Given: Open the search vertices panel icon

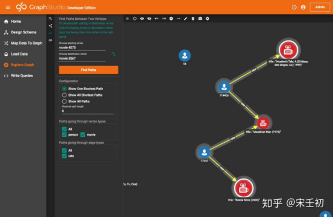Looking at the screenshot, I should coord(51,19).
